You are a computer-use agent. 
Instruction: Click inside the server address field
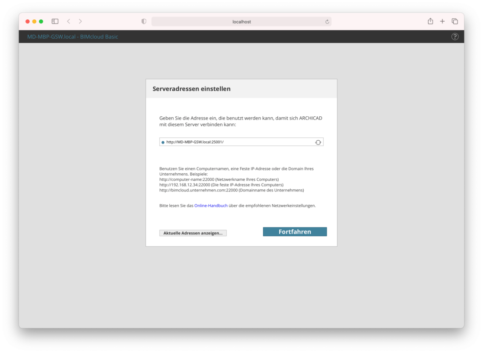click(x=226, y=142)
